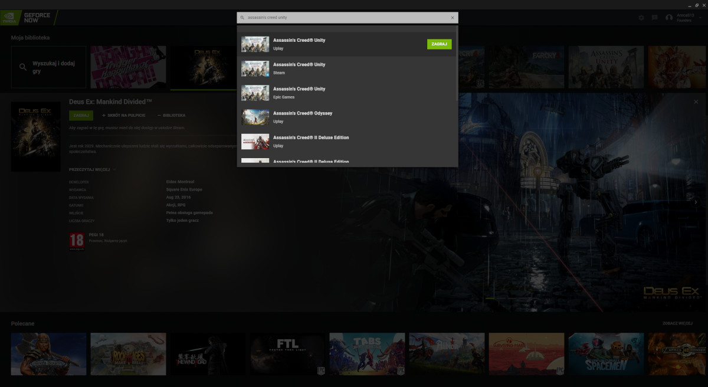Clear the search field with the X icon
Viewport: 708px width, 387px height.
point(453,18)
